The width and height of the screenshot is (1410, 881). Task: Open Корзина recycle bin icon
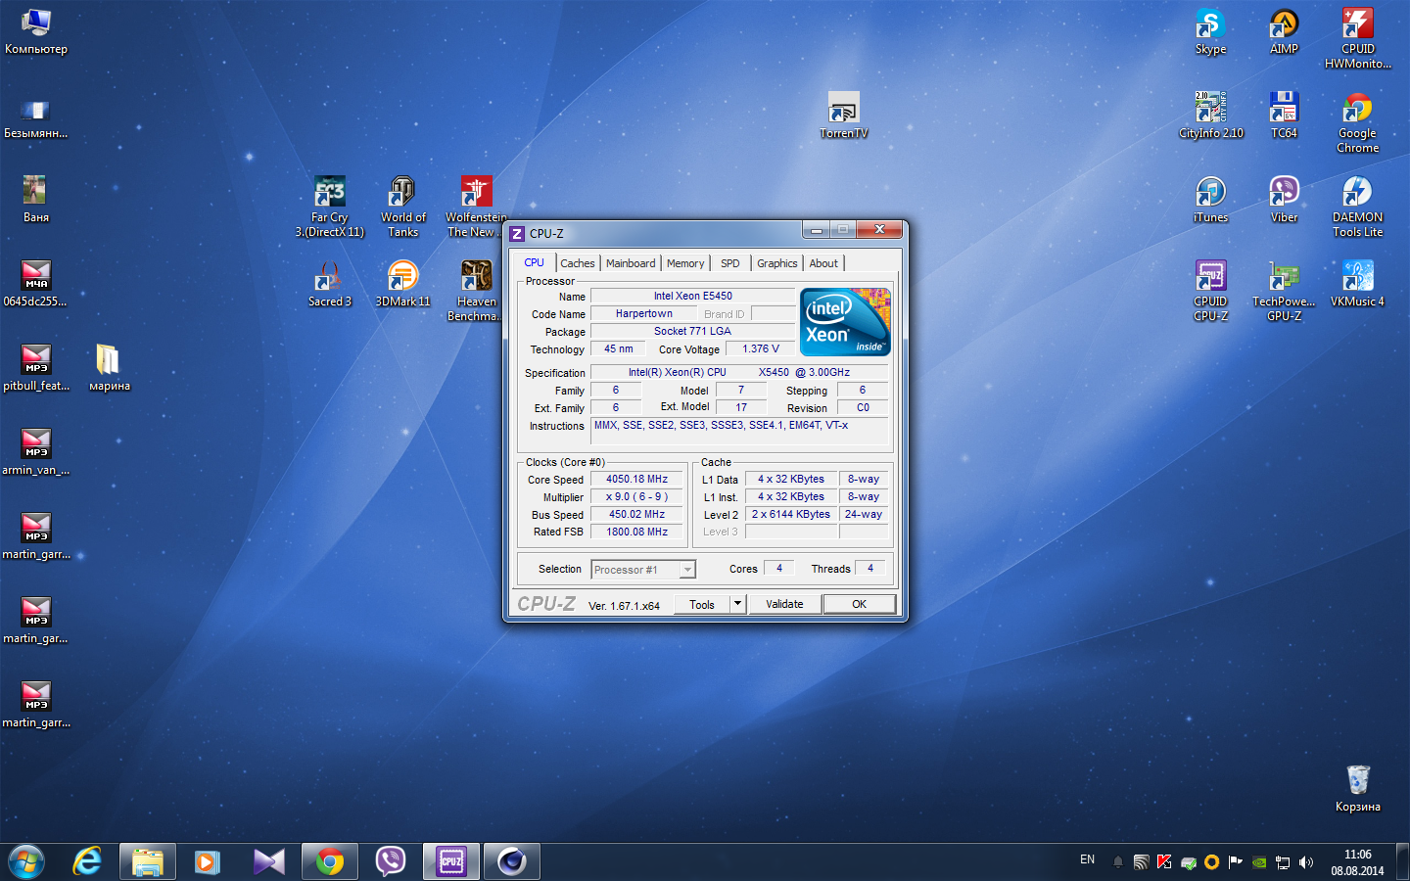point(1357,781)
